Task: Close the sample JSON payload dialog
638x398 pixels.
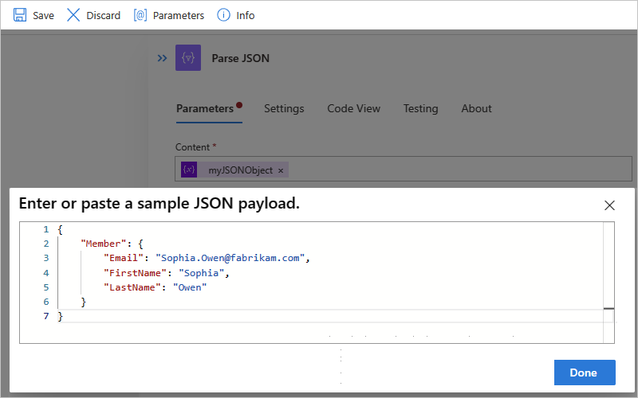Action: 610,205
